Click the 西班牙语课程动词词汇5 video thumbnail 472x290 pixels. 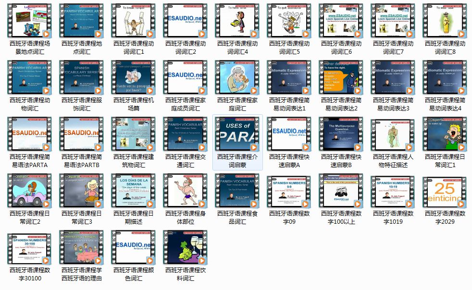[289, 22]
